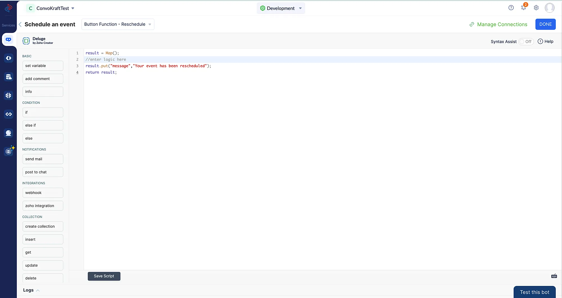The height and width of the screenshot is (298, 562).
Task: Open the Development environment dropdown
Action: 281,8
